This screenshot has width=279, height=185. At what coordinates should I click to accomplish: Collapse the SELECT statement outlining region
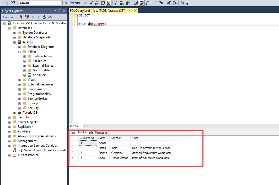click(77, 16)
